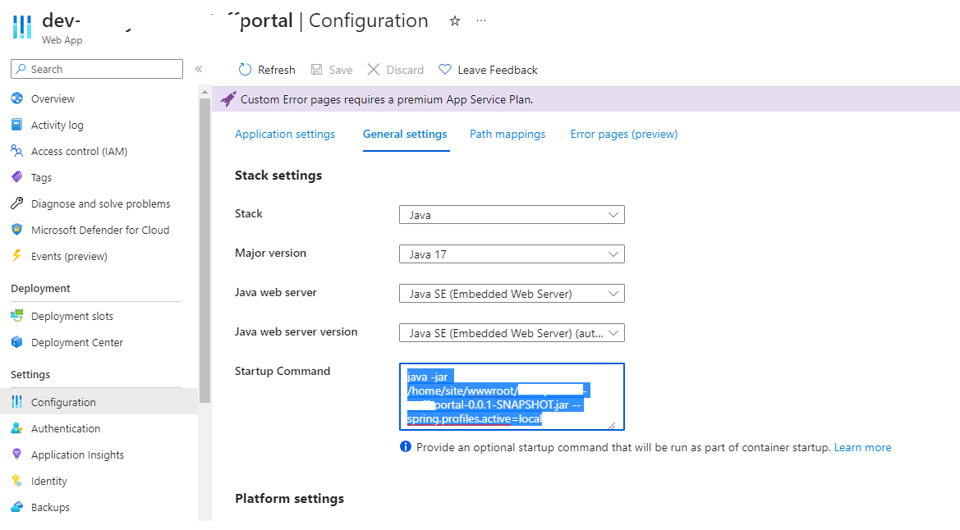
Task: Click the Save button label
Action: coord(341,70)
